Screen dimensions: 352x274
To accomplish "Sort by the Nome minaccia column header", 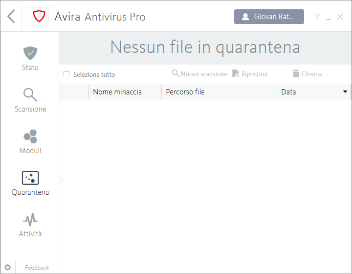I will (117, 92).
